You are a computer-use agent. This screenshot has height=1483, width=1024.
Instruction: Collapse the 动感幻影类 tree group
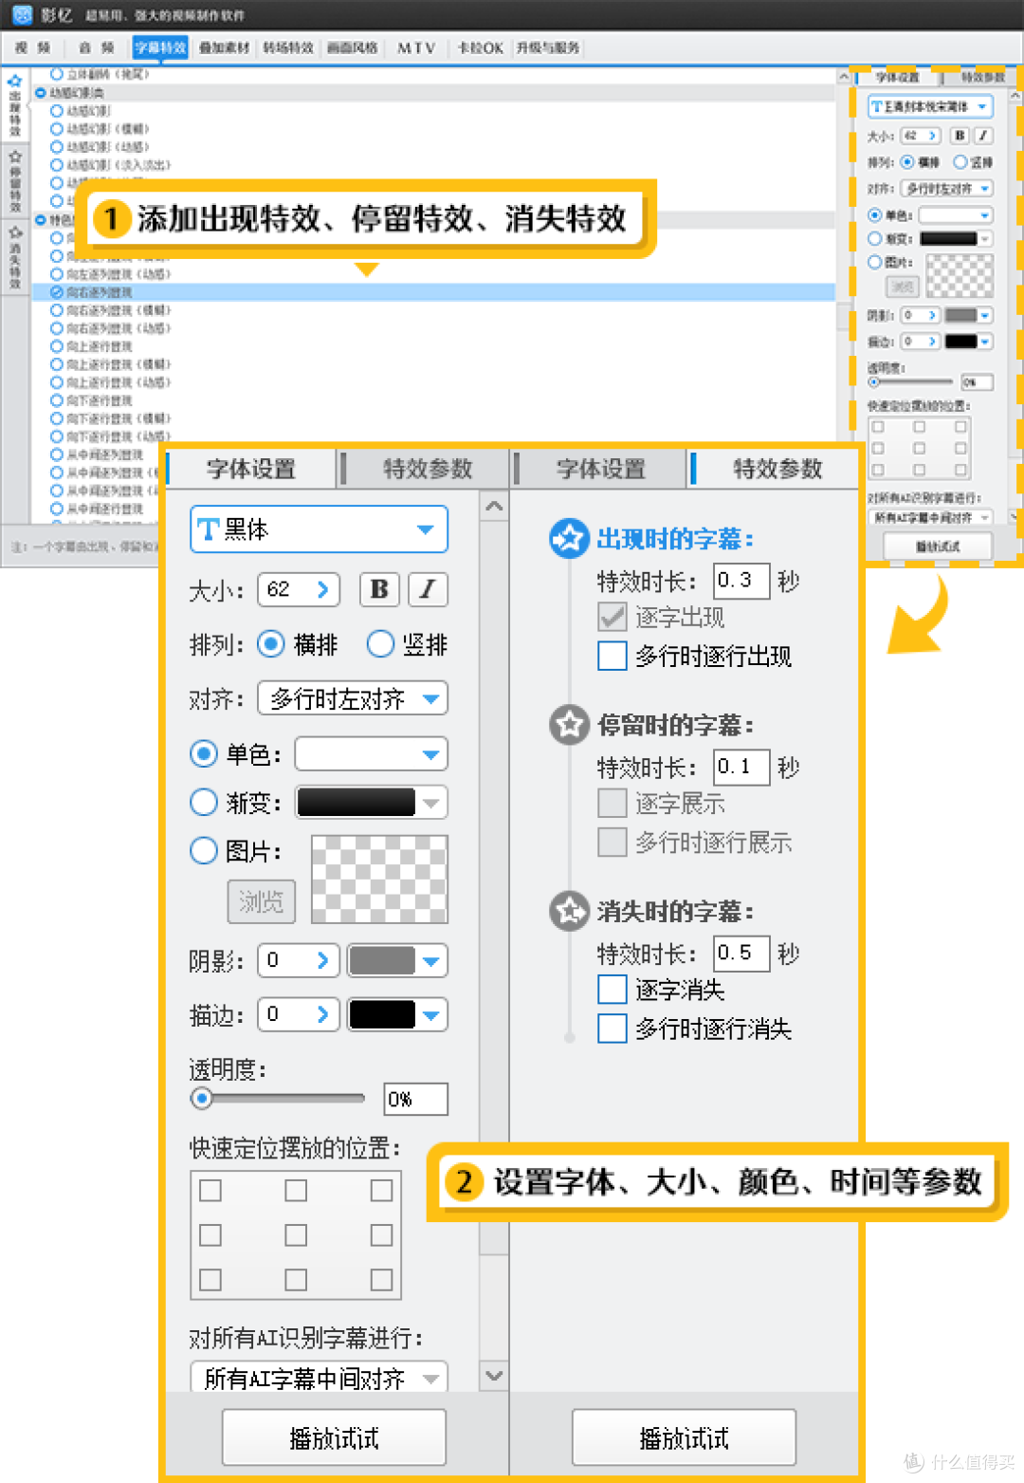pos(41,93)
